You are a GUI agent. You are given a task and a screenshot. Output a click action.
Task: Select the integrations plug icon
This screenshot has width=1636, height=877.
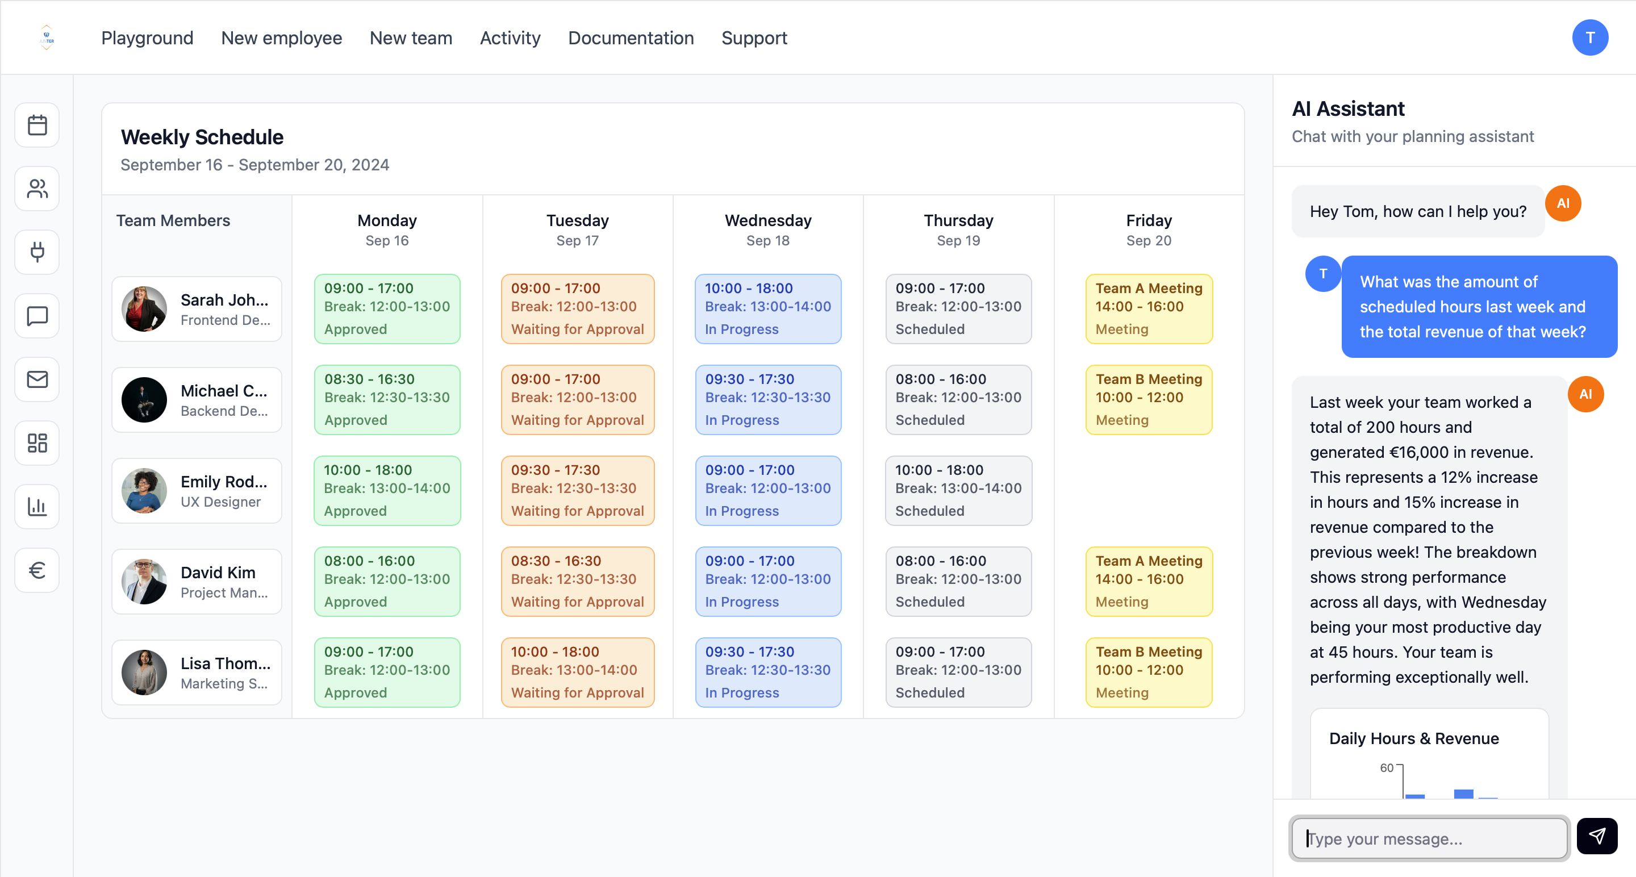(x=36, y=252)
